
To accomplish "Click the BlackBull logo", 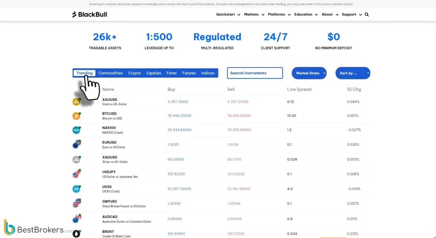I will (x=89, y=14).
